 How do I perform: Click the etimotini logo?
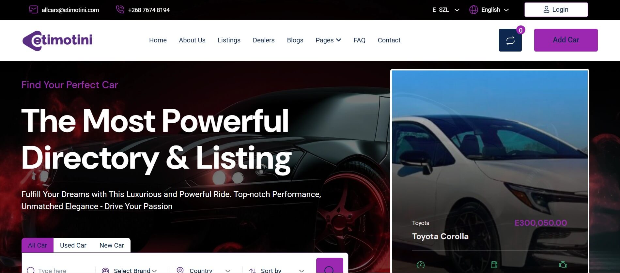pos(57,40)
